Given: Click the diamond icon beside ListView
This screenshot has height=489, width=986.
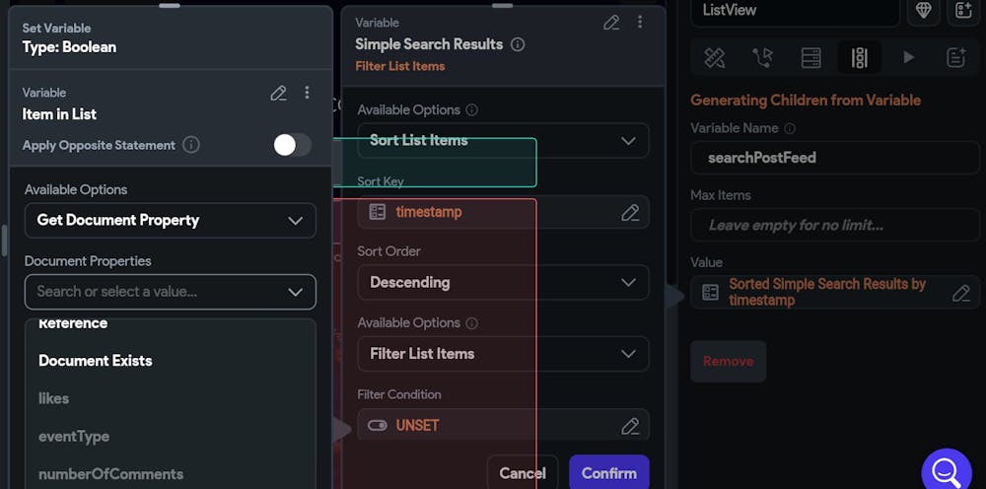Looking at the screenshot, I should point(923,10).
